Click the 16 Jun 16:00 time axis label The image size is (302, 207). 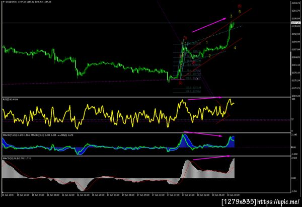click(x=83, y=195)
